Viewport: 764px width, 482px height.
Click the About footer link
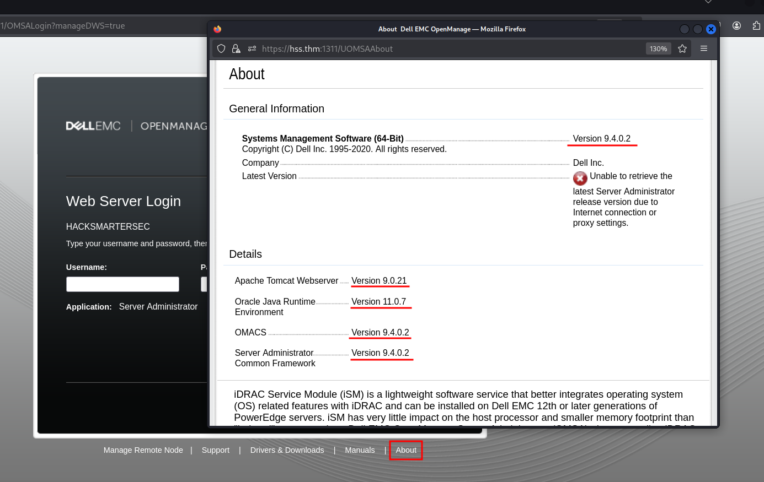pos(406,450)
